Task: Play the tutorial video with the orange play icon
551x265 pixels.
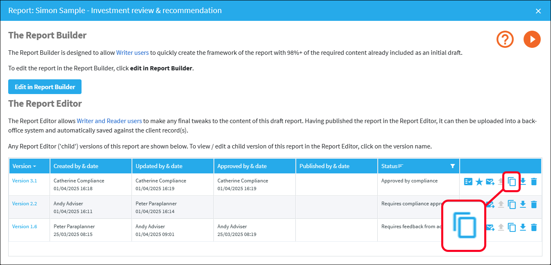Action: [x=532, y=39]
